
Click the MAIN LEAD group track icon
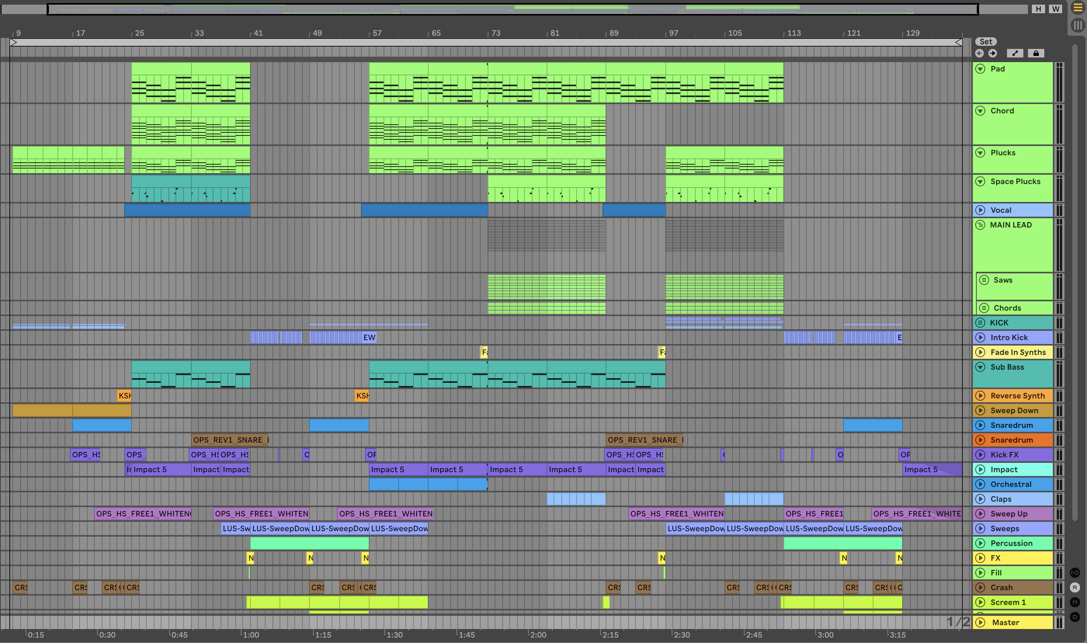[981, 225]
